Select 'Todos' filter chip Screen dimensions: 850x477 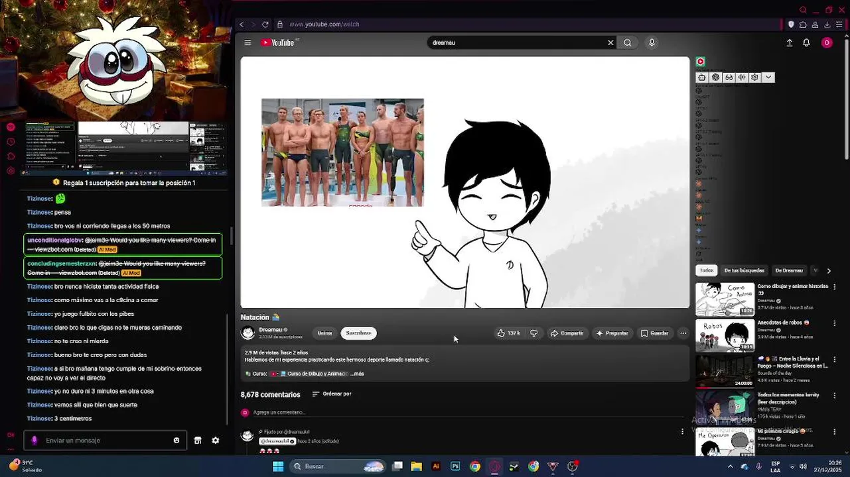click(707, 270)
